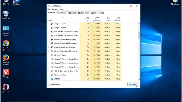Click the 10.0 MB memory value
The width and height of the screenshot is (182, 102).
96,75
